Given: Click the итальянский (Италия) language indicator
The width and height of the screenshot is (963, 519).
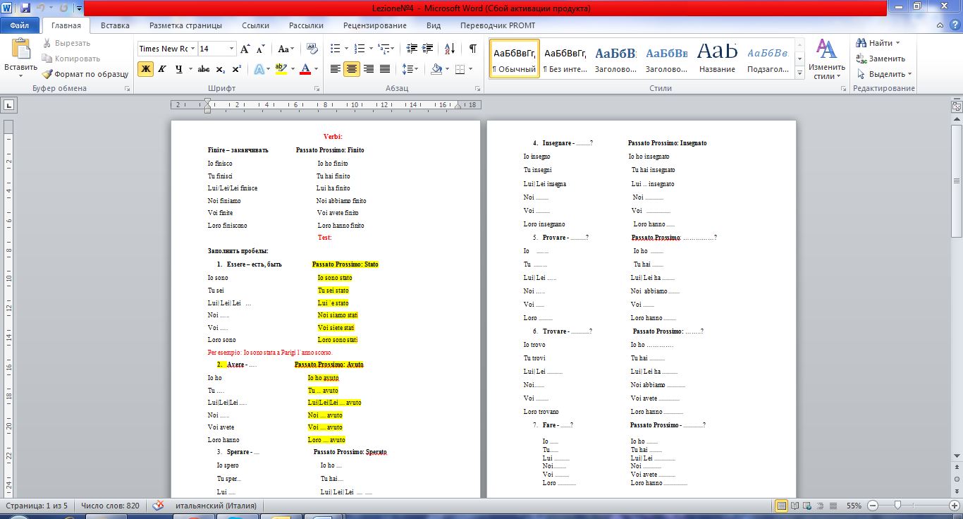Looking at the screenshot, I should [x=216, y=506].
